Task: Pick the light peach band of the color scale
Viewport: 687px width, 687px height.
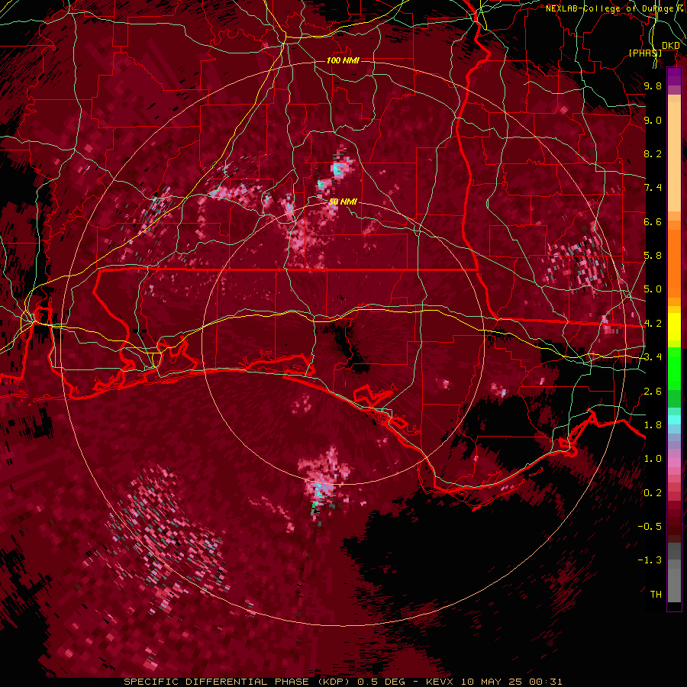Action: (x=674, y=156)
